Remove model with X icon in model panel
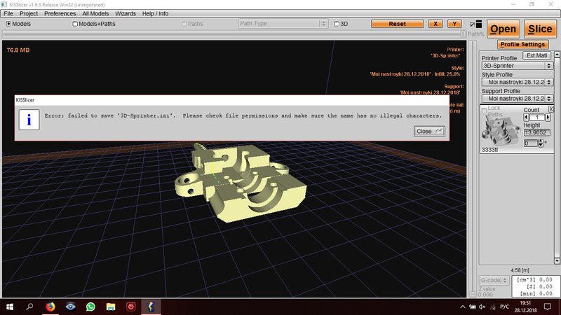Screen dimensions: 561x315 point(550,109)
